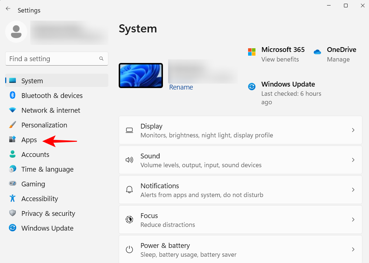This screenshot has width=369, height=263.
Task: Expand the Power & battery row
Action: (240, 249)
